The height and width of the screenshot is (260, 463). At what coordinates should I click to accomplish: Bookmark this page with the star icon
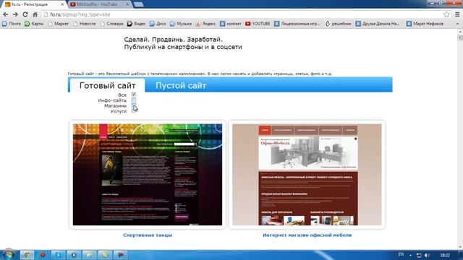coord(446,14)
